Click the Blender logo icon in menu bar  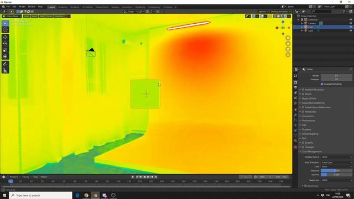[3, 7]
